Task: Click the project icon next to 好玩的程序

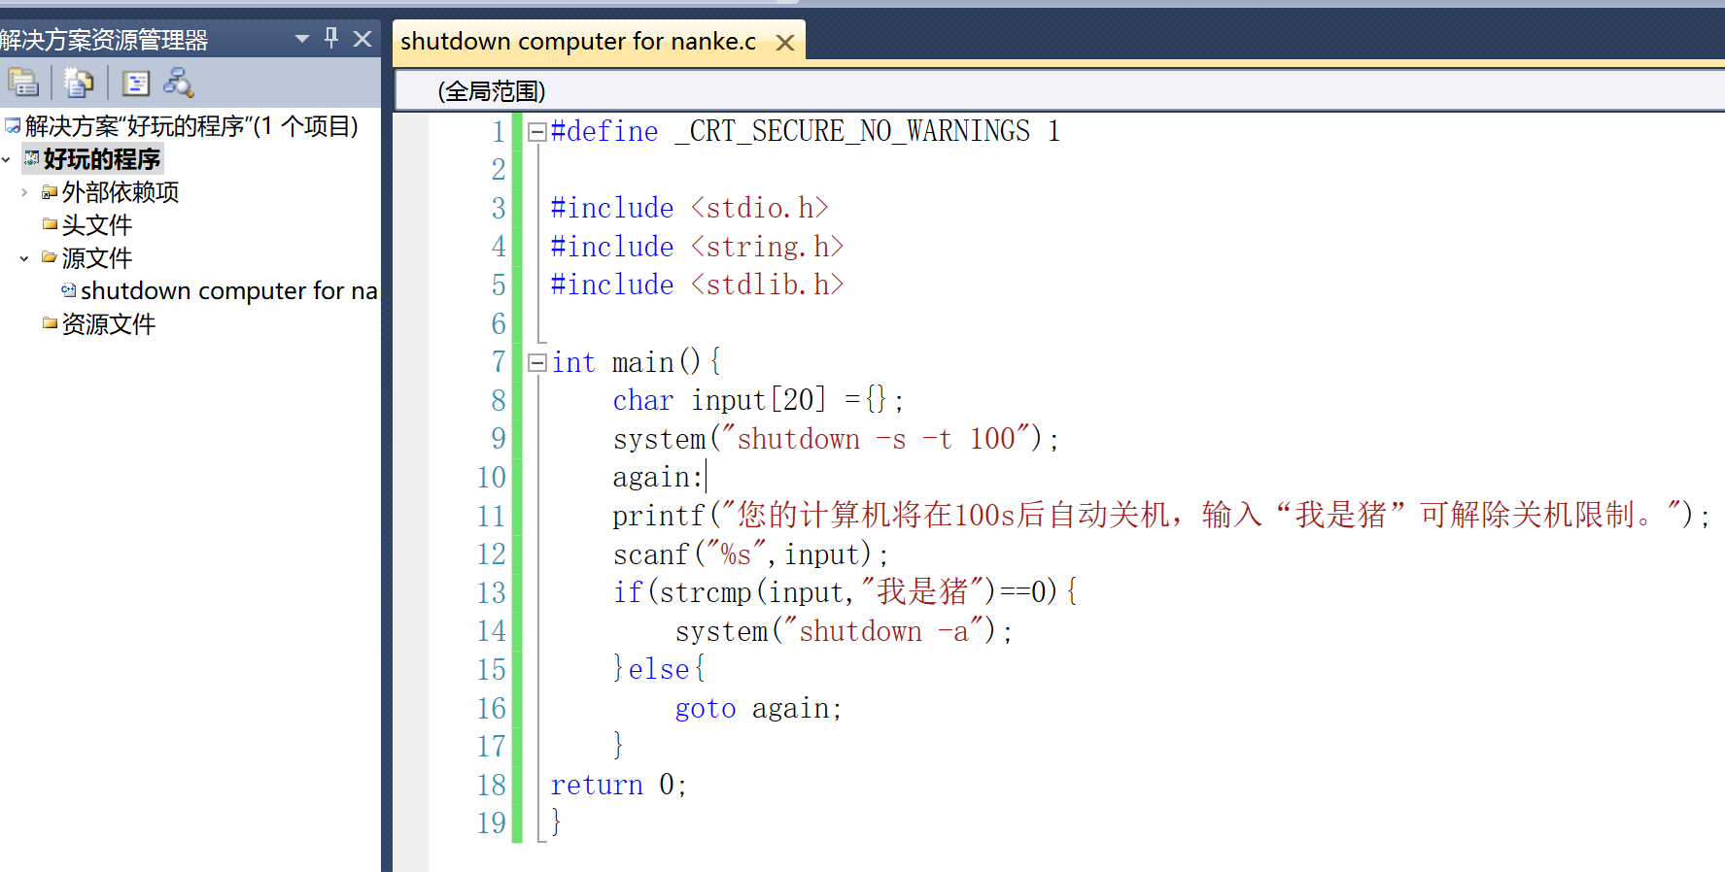Action: tap(32, 158)
